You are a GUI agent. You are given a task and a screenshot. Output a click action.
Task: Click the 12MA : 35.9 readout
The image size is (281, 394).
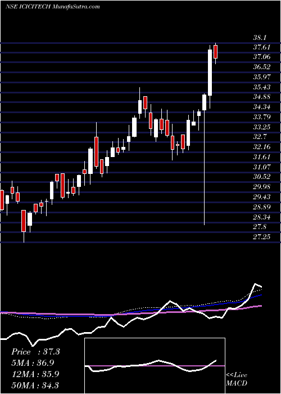[35, 374]
